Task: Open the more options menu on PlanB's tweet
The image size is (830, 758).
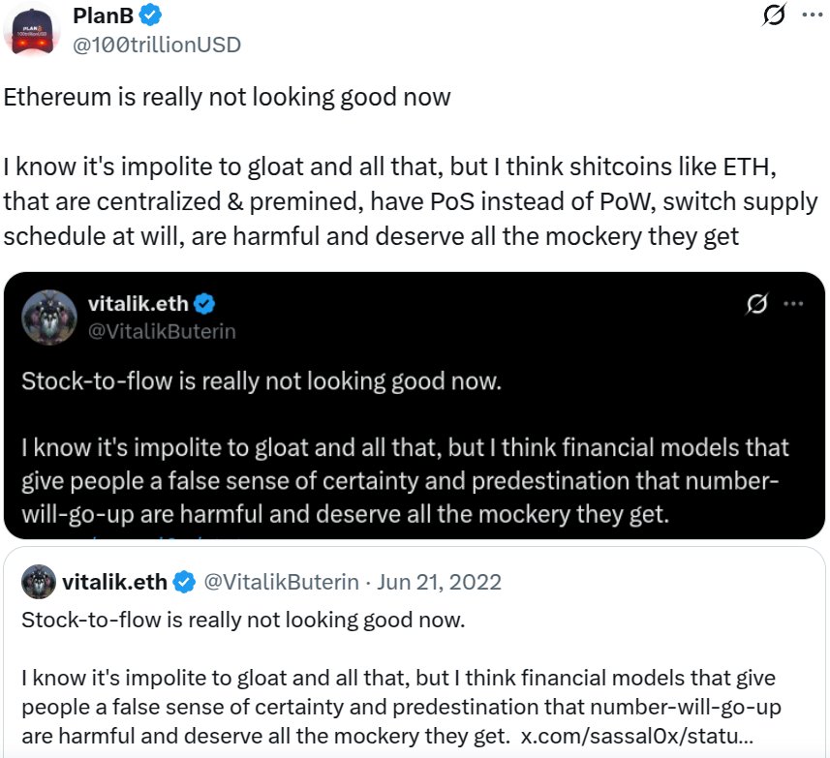Action: 814,15
